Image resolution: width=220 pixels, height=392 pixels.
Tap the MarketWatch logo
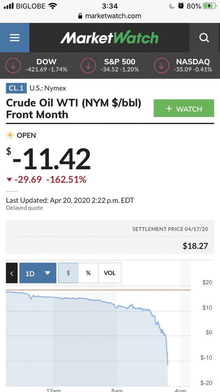pos(109,38)
